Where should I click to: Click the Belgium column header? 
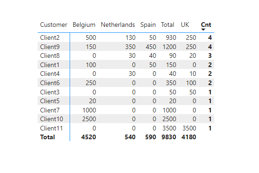(x=84, y=25)
